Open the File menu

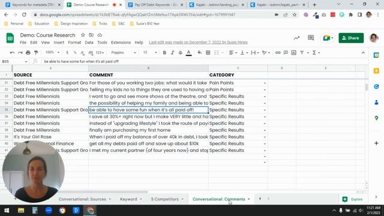(x=23, y=43)
